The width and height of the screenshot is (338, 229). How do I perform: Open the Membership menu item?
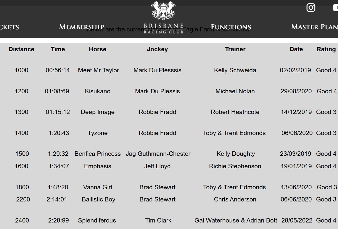81,27
